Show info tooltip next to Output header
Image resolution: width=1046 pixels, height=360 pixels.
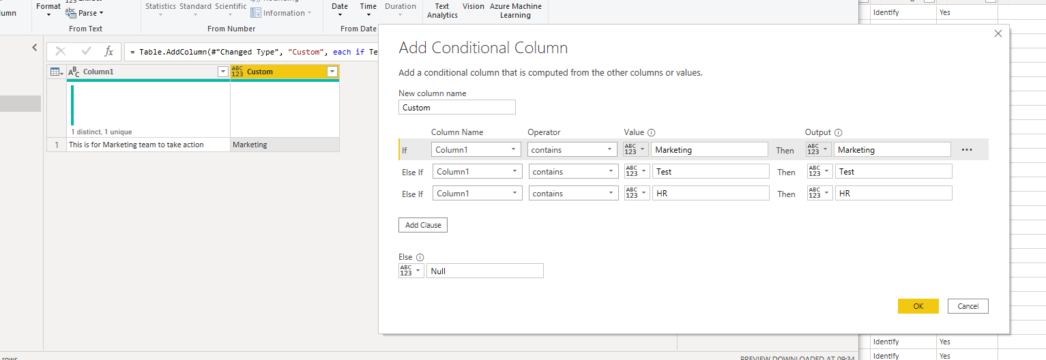(839, 133)
